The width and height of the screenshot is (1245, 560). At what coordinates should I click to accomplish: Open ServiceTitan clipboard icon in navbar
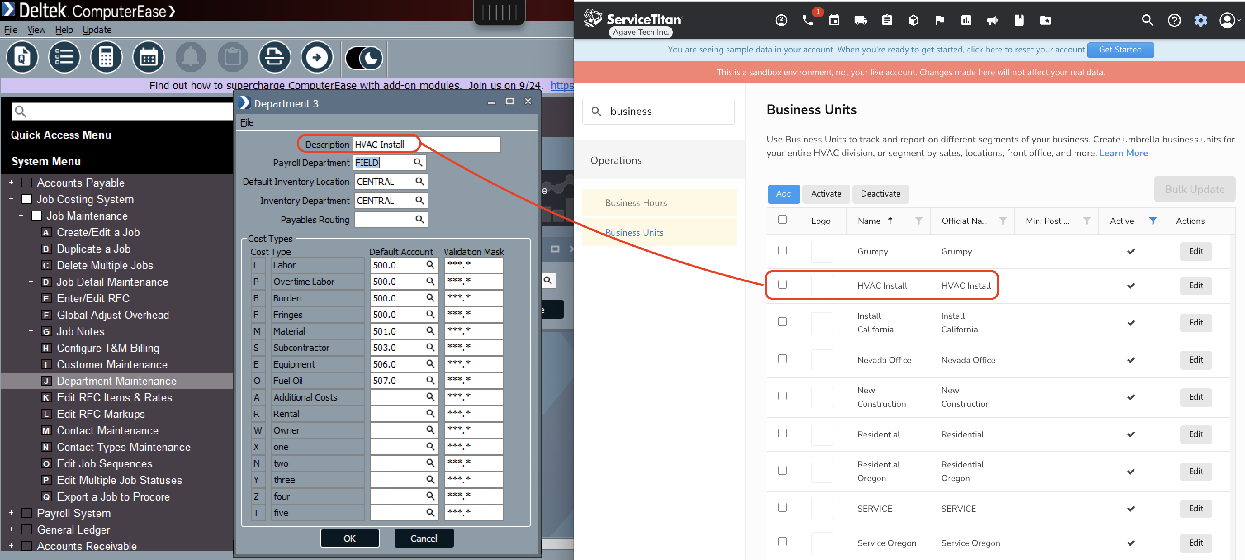[x=887, y=20]
